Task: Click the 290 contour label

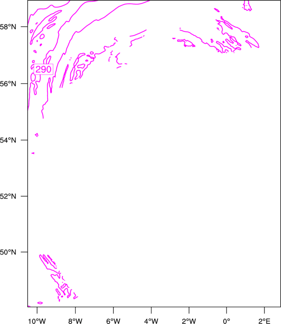Action: [x=43, y=69]
